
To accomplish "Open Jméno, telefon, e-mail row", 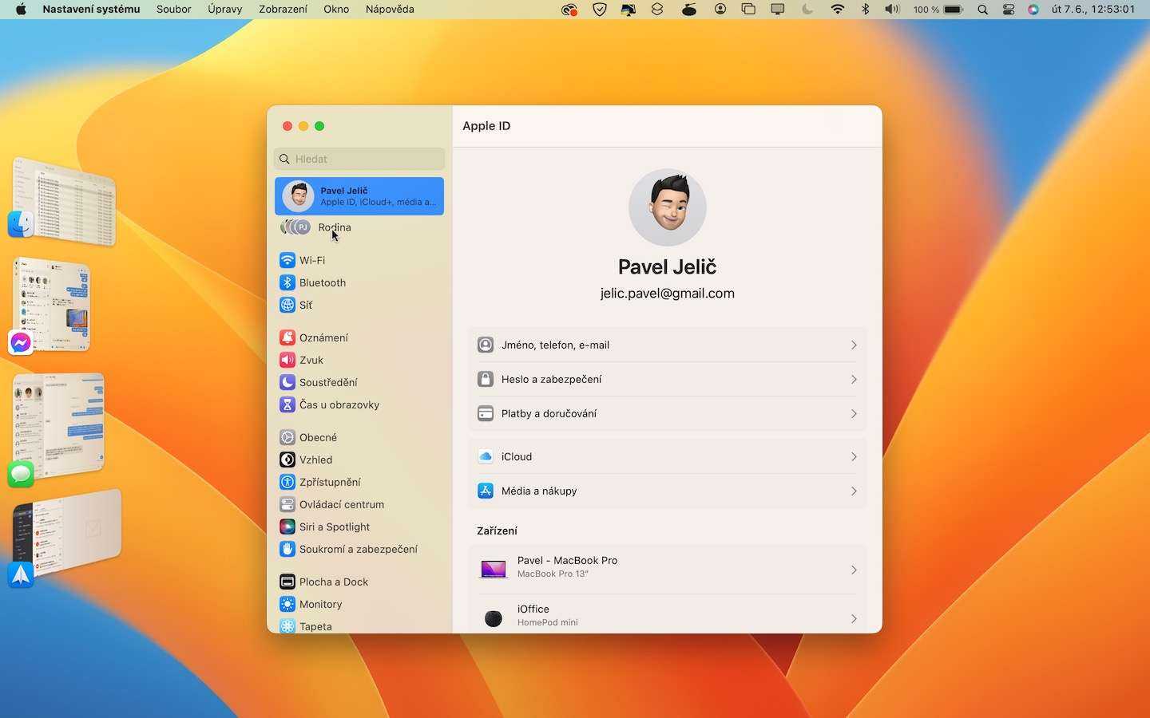I will (x=667, y=345).
